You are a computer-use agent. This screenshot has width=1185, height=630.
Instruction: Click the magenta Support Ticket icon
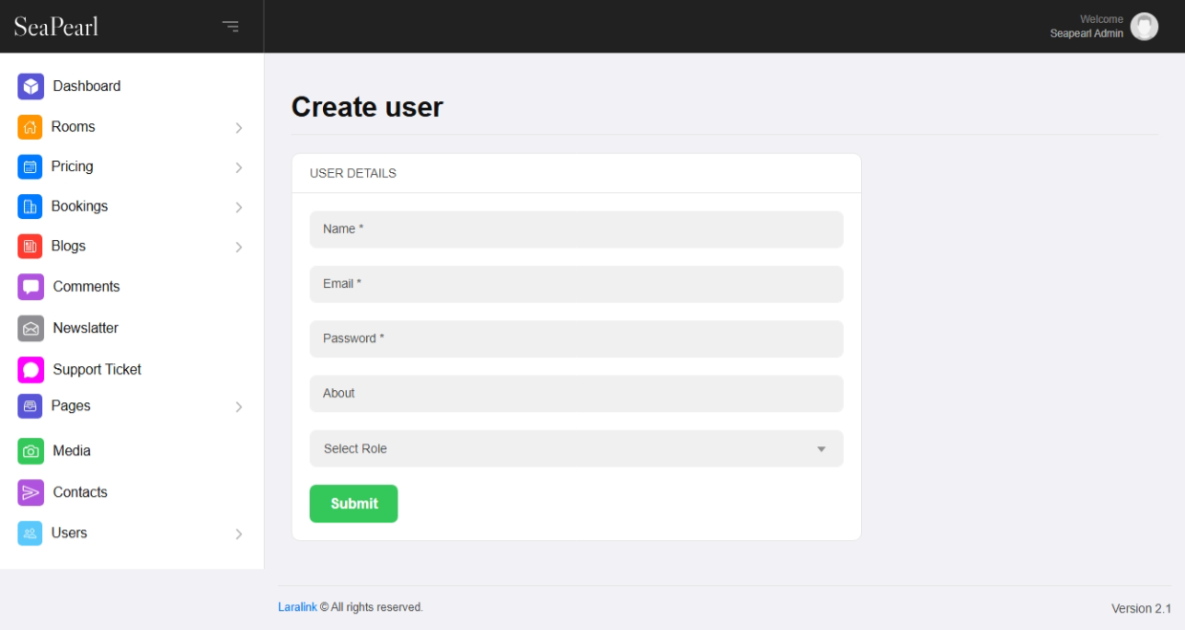pyautogui.click(x=31, y=370)
